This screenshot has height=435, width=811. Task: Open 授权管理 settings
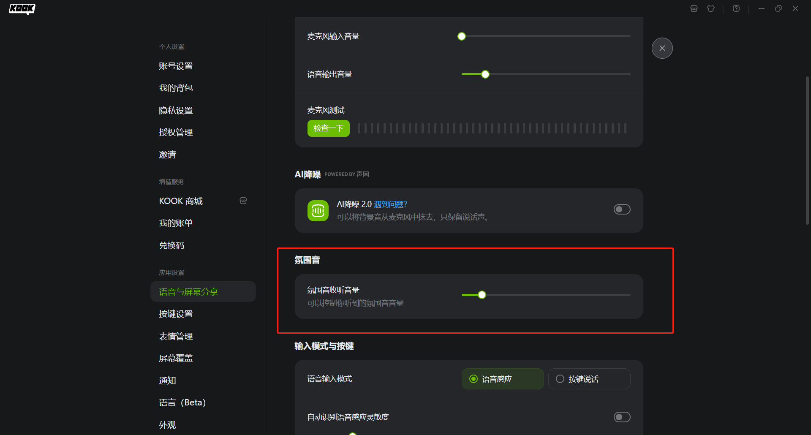[x=203, y=132]
